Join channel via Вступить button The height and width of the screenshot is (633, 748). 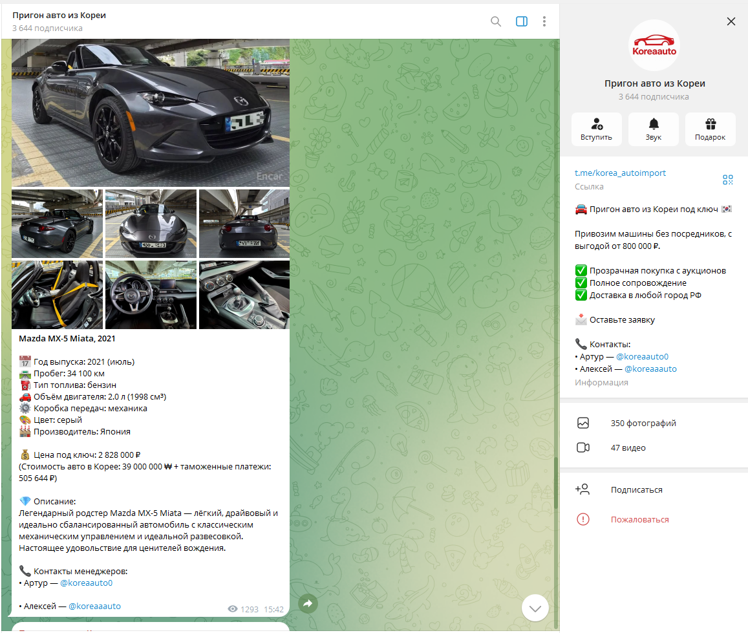tap(596, 129)
